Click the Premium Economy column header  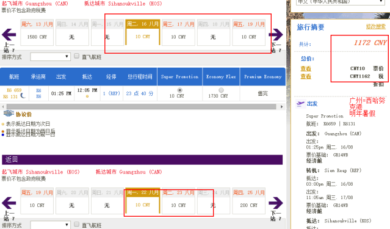point(262,77)
